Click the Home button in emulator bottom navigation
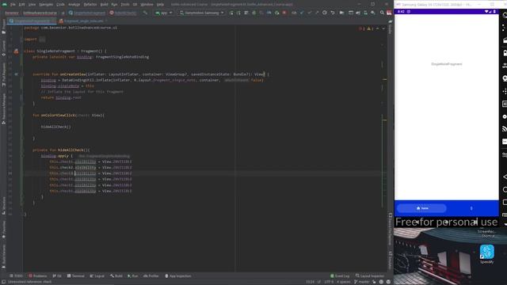 click(x=422, y=208)
